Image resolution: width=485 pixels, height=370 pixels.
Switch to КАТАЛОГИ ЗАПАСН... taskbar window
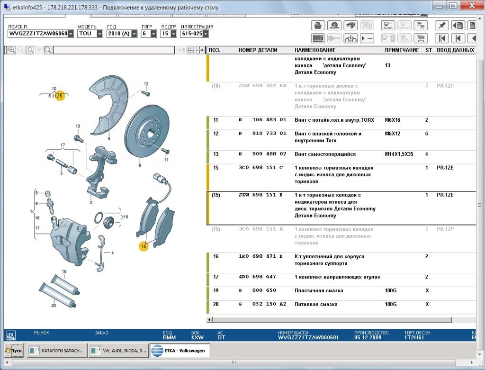(x=57, y=351)
